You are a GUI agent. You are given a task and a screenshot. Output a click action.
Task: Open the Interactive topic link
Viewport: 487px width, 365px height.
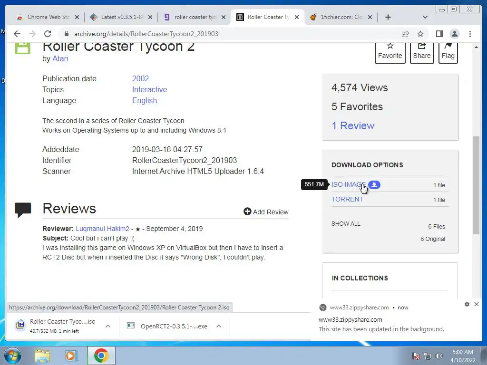pyautogui.click(x=149, y=89)
